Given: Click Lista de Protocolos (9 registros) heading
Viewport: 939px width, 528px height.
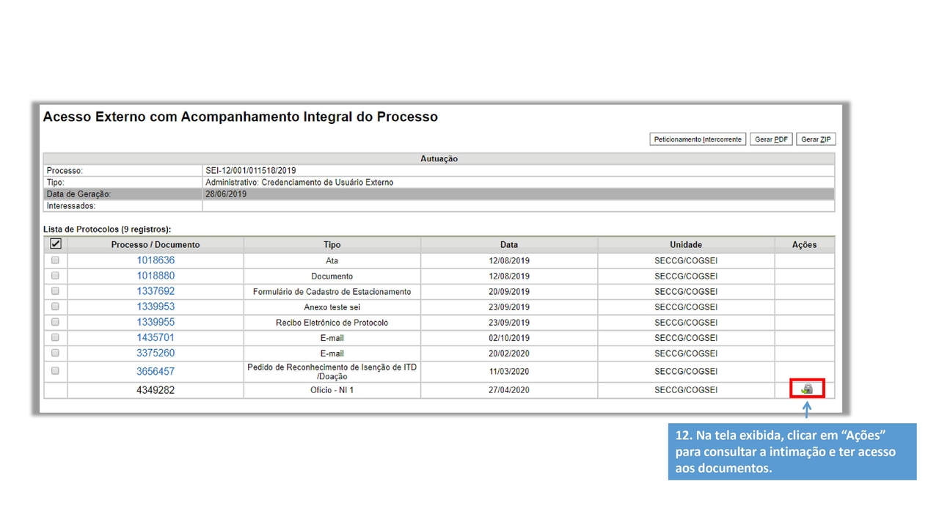Looking at the screenshot, I should 107,230.
